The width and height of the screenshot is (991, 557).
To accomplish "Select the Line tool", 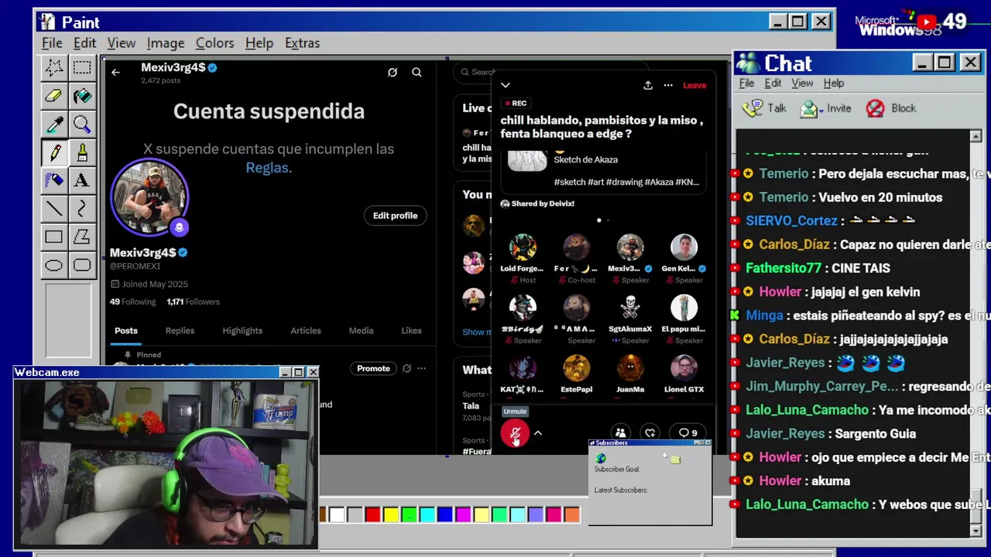I will 53,208.
